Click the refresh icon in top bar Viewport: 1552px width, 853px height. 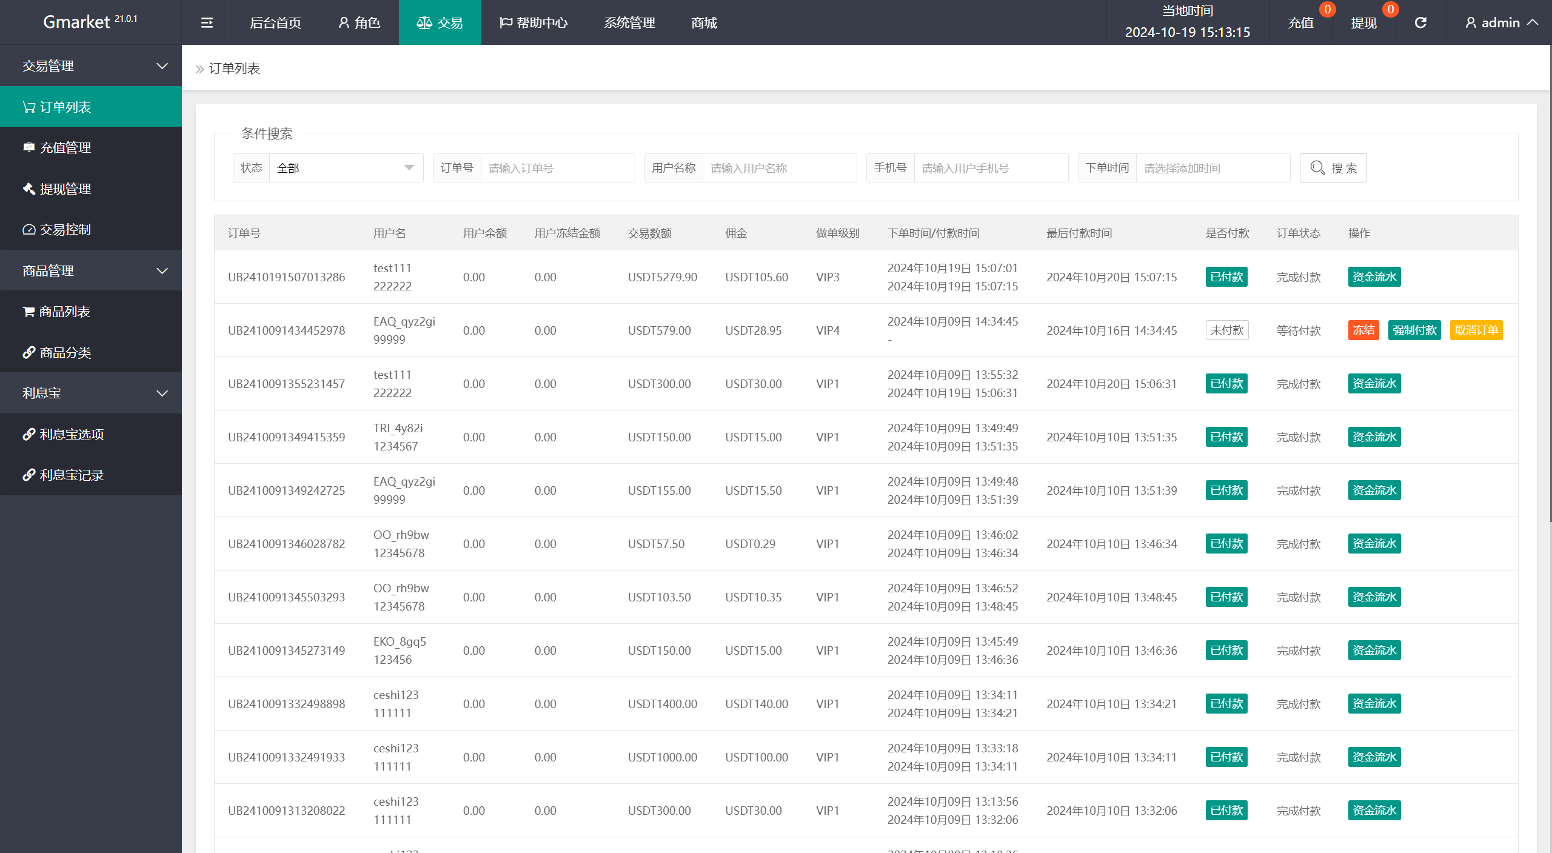[x=1420, y=22]
